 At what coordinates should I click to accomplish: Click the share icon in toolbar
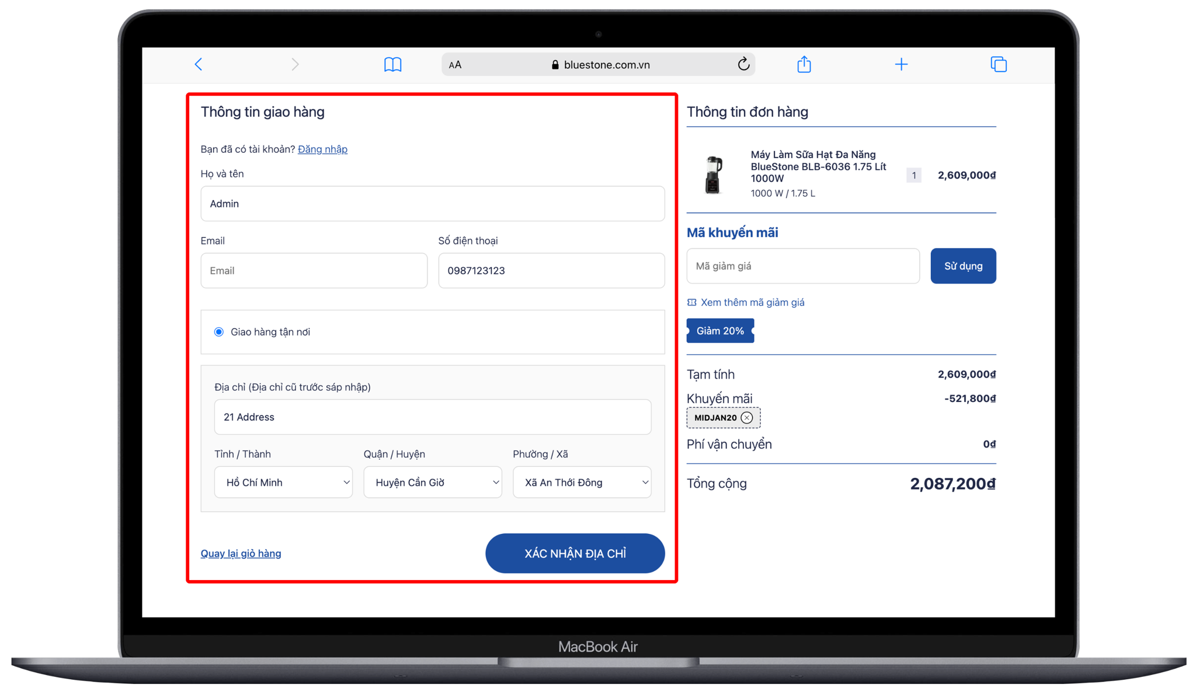tap(804, 64)
